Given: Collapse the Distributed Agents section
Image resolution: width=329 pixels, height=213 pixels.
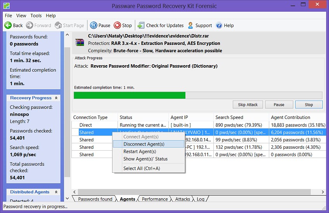Looking at the screenshot, I should tap(56, 192).
